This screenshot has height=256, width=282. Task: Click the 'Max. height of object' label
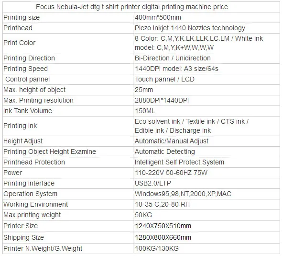(34, 90)
